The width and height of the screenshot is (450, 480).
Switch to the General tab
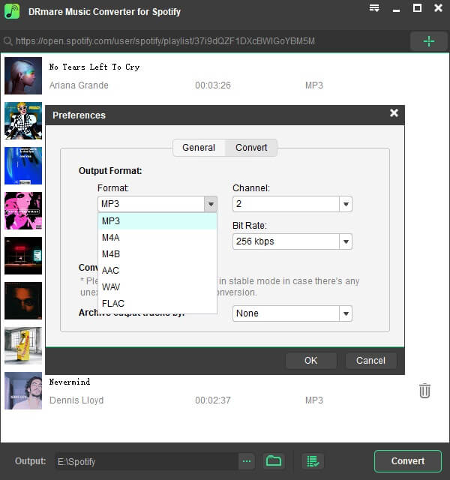(199, 148)
